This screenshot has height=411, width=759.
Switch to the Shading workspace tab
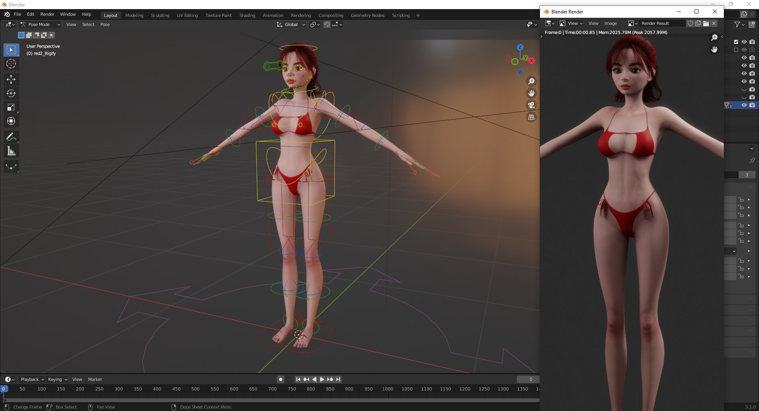point(247,15)
